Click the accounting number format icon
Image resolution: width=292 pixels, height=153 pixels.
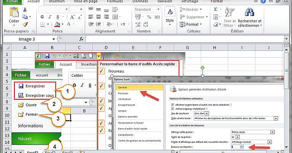pyautogui.click(x=138, y=17)
